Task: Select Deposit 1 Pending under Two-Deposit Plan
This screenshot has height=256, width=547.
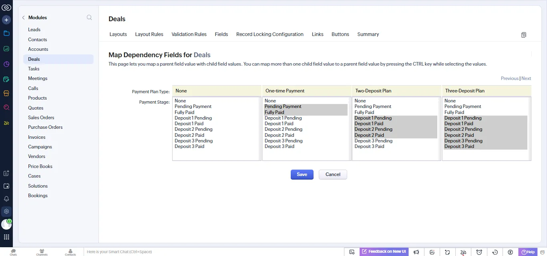Action: pyautogui.click(x=396, y=118)
